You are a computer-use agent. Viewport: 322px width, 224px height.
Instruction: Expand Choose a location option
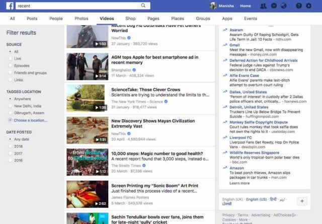coord(30,120)
